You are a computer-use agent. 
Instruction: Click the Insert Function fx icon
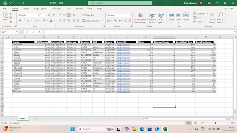(39, 32)
